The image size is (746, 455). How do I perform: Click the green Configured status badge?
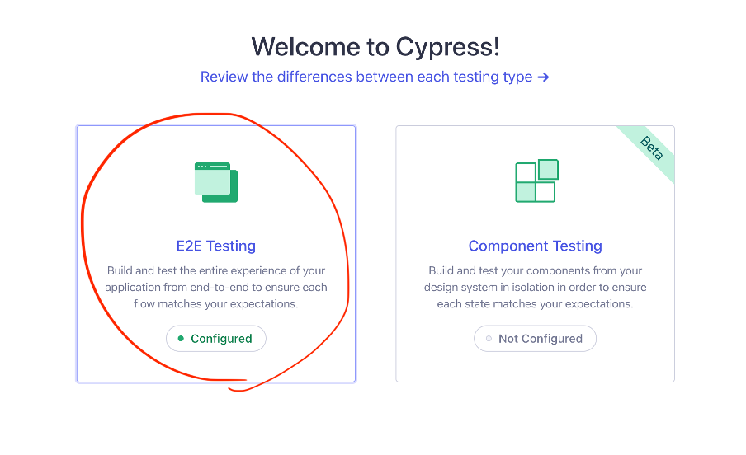point(216,339)
